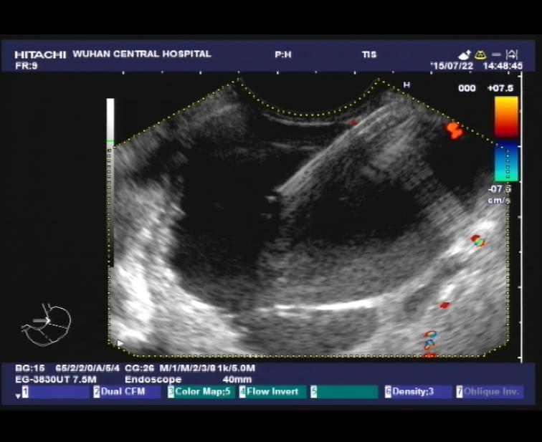Select the empty function slot 5
542x442 pixels.
click(x=344, y=392)
